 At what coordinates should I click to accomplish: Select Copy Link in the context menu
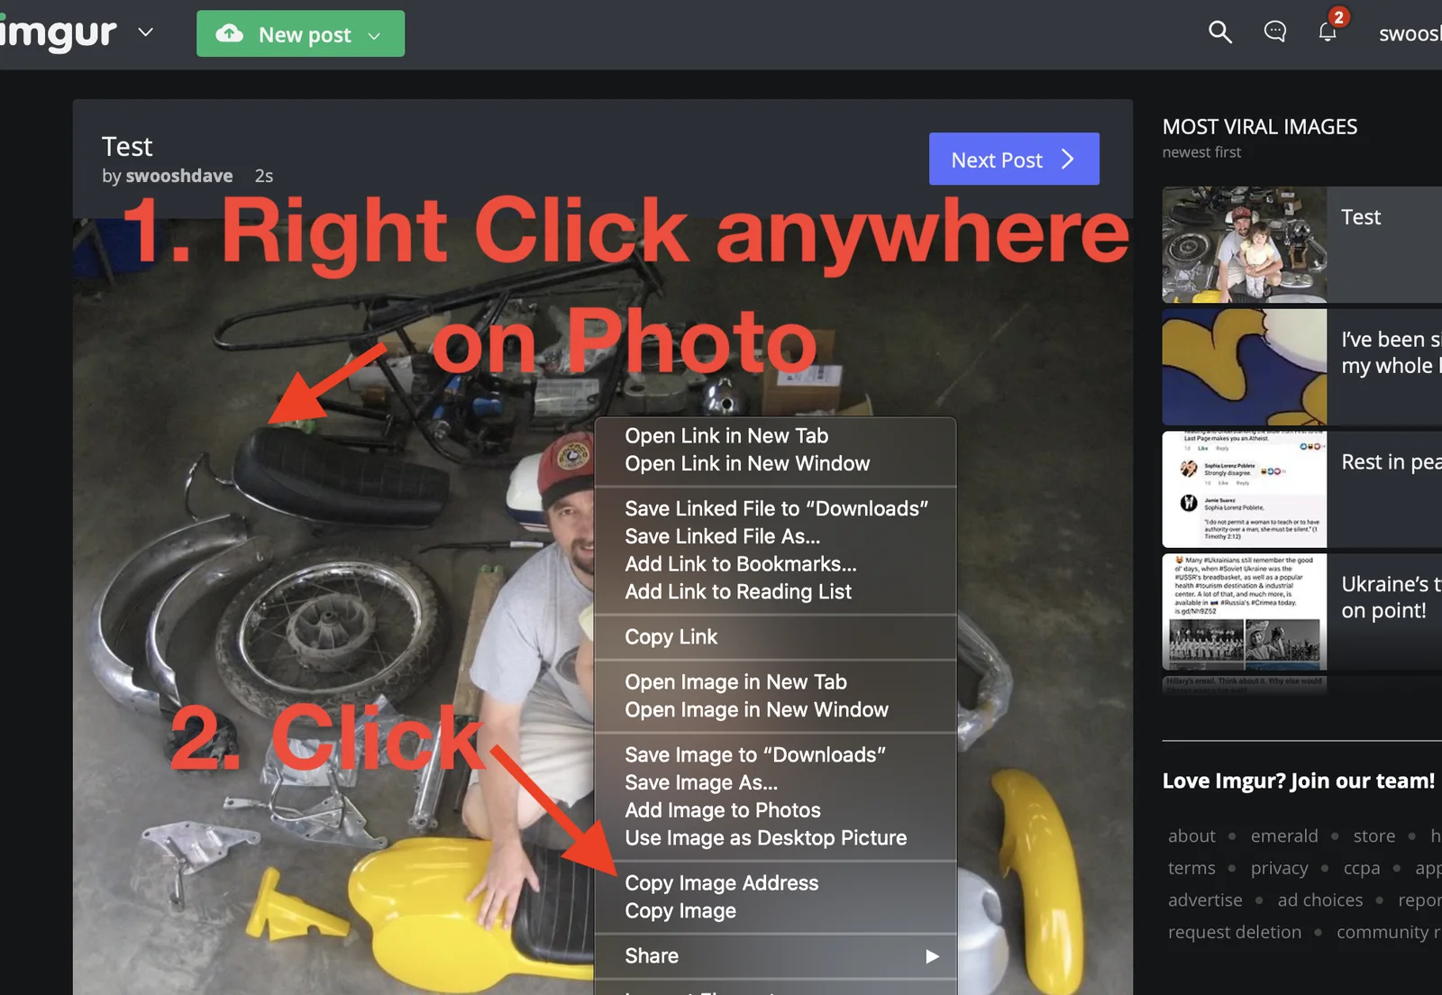click(671, 637)
